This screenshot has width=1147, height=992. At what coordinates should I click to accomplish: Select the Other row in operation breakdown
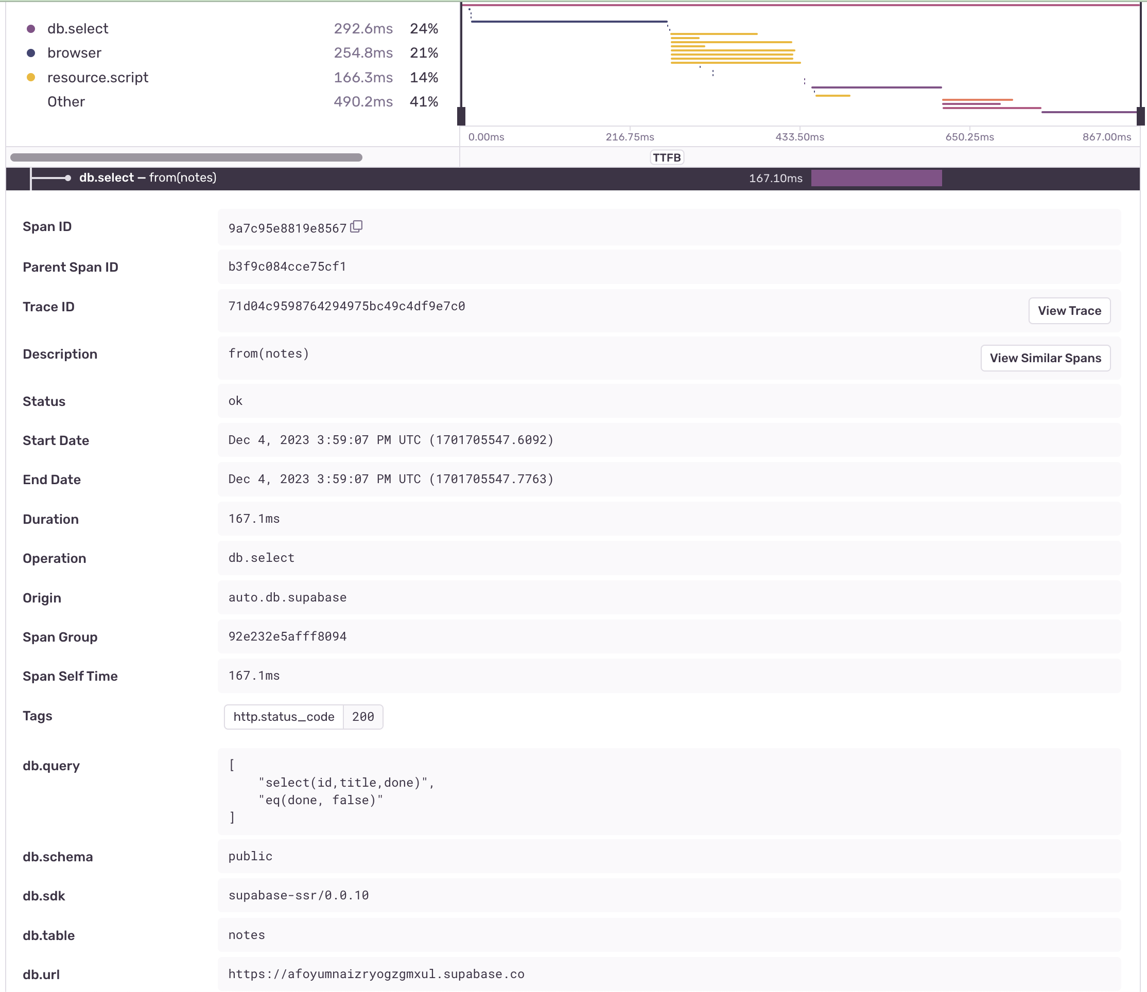point(66,102)
